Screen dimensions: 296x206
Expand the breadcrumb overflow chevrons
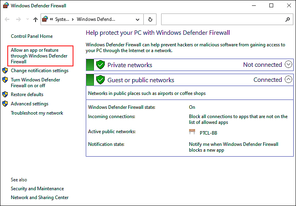(51, 19)
